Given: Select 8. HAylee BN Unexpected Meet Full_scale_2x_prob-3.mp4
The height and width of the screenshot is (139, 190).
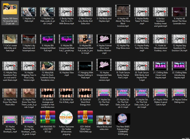Looking at the screenshot, I should 85,39.
